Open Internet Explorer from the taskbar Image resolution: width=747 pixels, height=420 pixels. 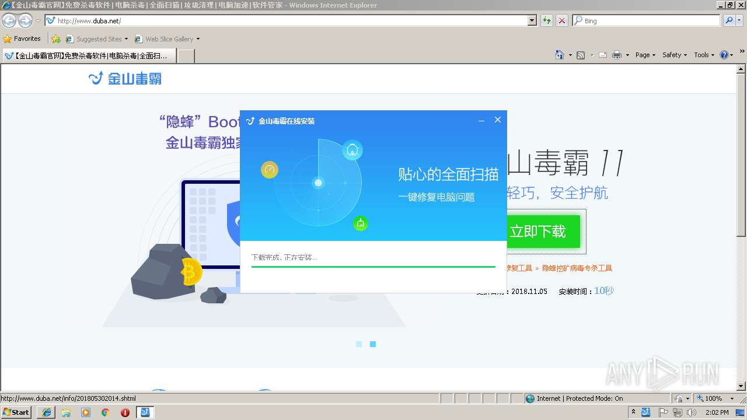[x=46, y=412]
